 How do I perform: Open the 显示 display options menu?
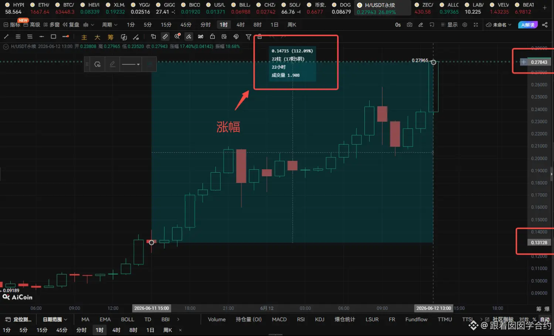point(449,25)
